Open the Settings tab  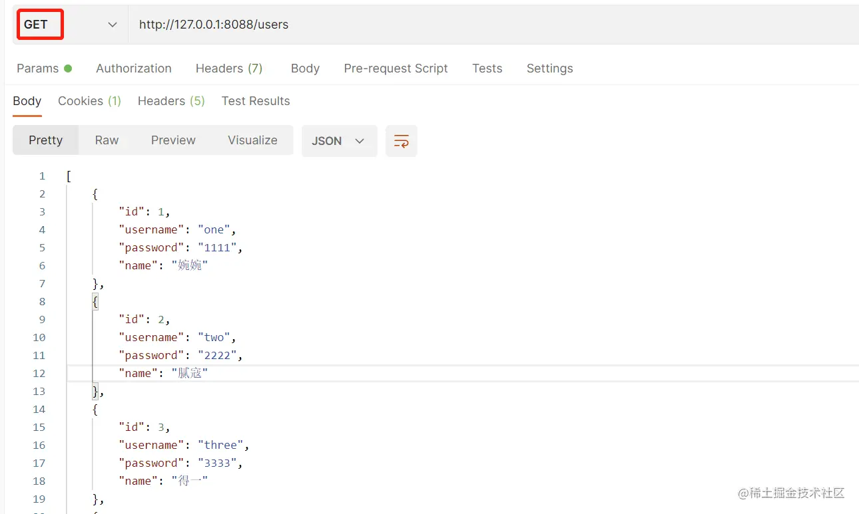pos(549,68)
